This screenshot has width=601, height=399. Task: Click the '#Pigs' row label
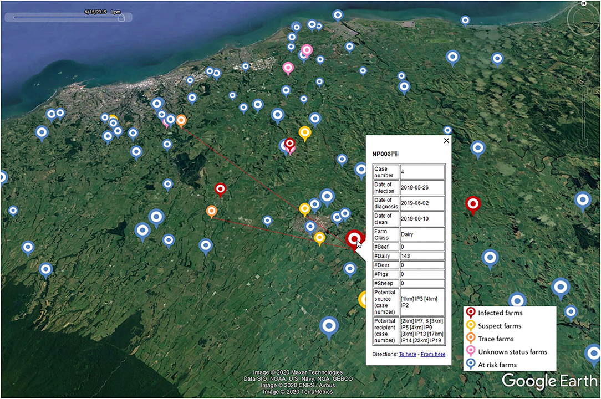point(386,274)
